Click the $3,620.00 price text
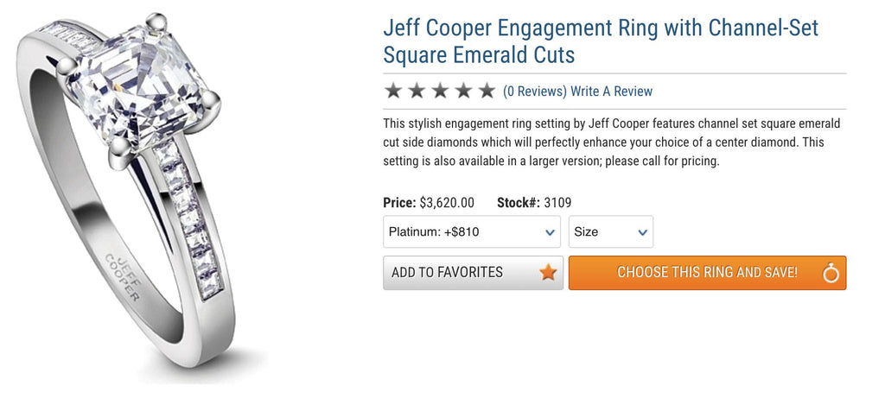This screenshot has height=411, width=885. click(446, 203)
